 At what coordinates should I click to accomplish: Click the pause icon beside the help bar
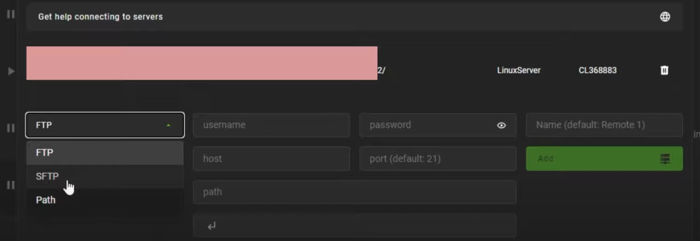pyautogui.click(x=11, y=14)
